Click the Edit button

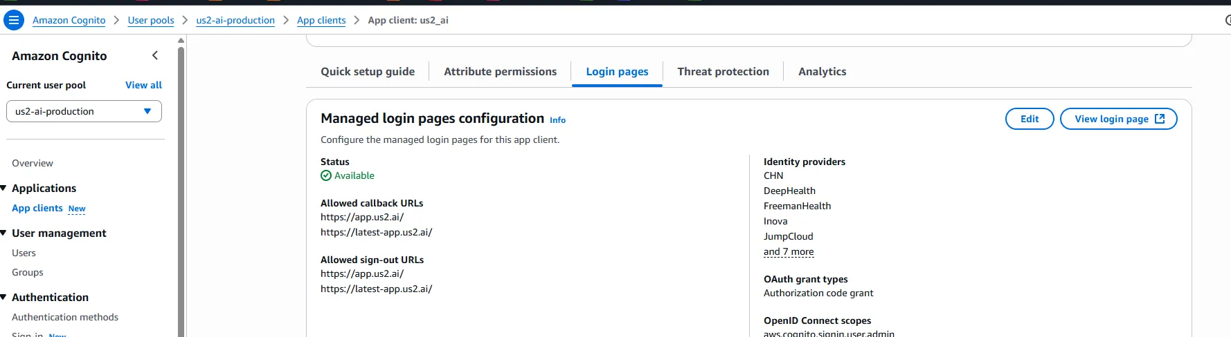click(x=1030, y=119)
